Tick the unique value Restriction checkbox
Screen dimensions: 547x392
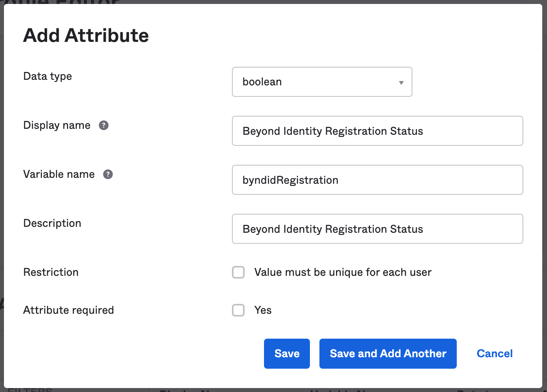238,272
